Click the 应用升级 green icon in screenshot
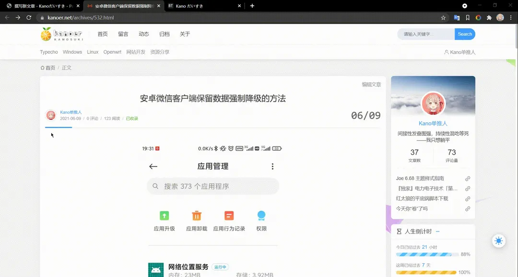The height and width of the screenshot is (277, 518). [x=164, y=216]
